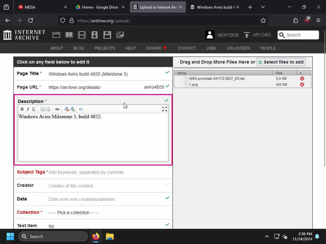Open the CONTACT nav link
The image size is (326, 244).
[187, 48]
